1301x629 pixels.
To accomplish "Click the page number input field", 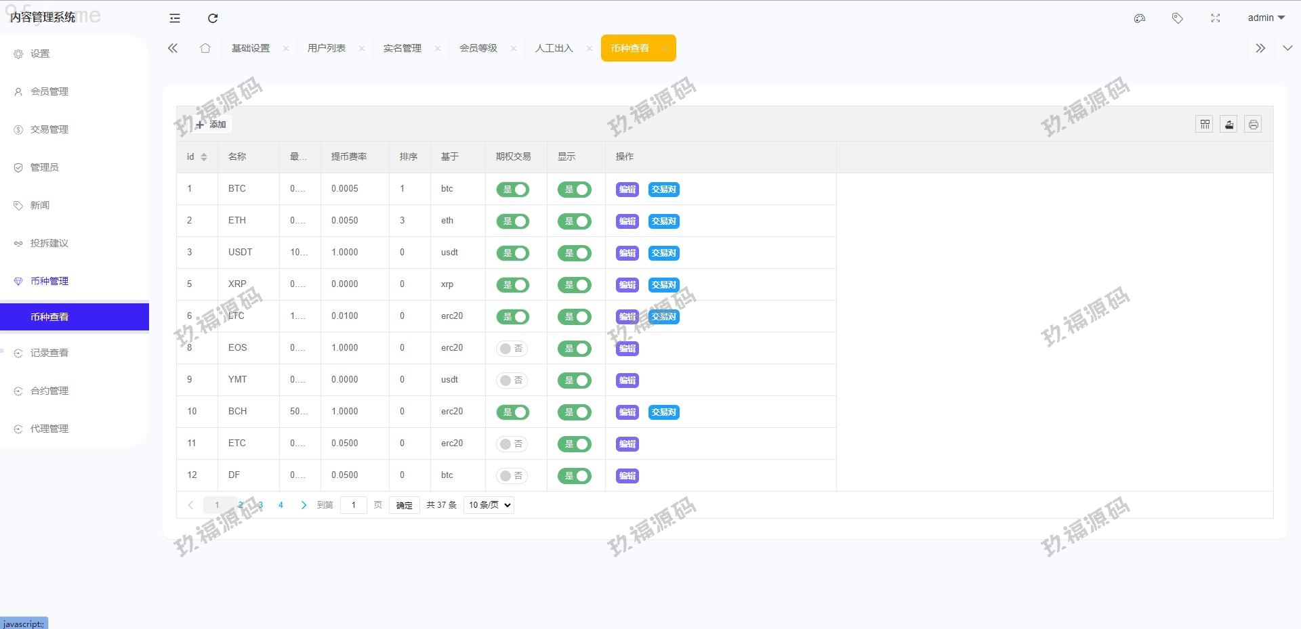I will [x=354, y=505].
